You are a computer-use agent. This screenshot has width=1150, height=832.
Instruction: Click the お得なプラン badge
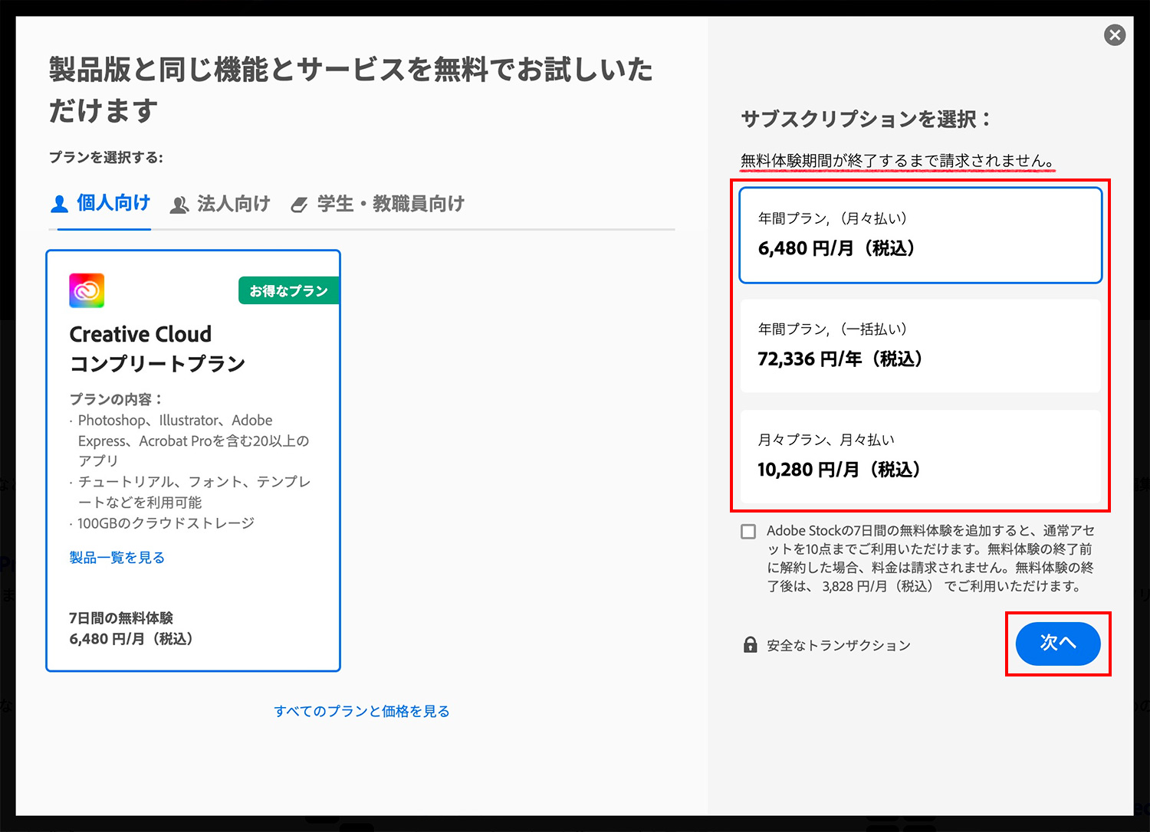[289, 290]
